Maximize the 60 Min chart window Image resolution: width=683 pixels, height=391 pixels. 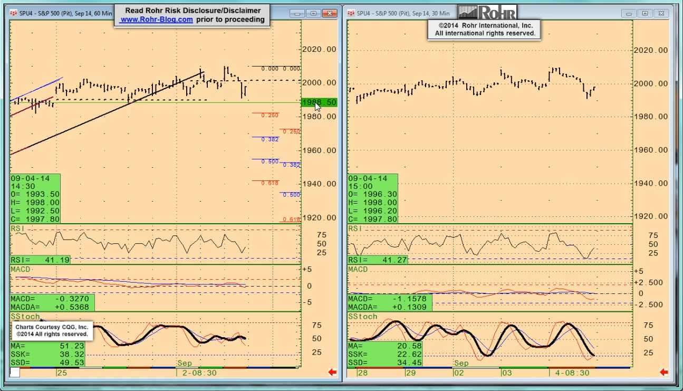313,13
